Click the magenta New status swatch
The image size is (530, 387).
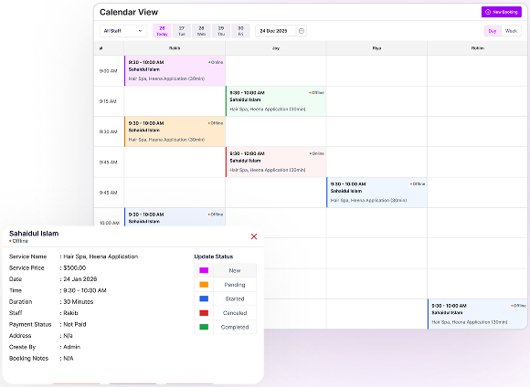(x=204, y=270)
